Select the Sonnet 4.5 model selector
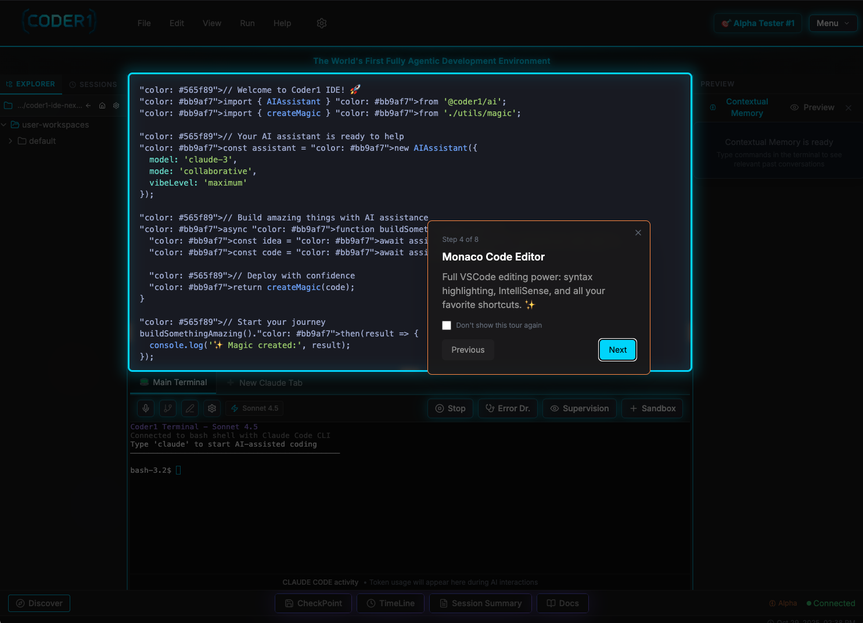 [254, 408]
